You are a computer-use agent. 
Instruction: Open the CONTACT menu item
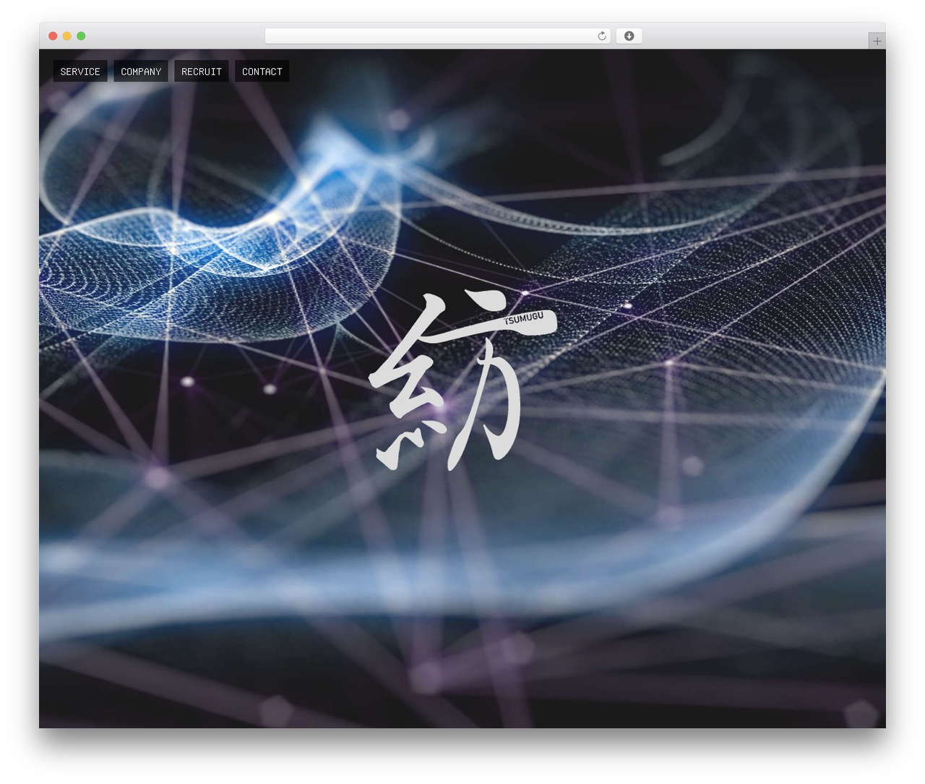tap(262, 72)
